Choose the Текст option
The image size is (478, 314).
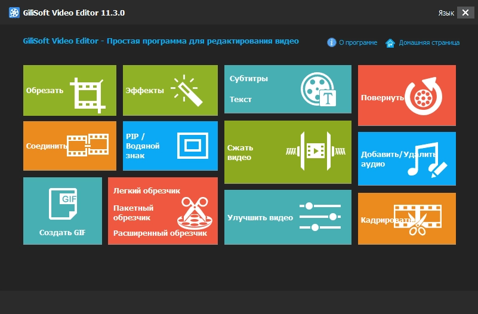point(240,99)
